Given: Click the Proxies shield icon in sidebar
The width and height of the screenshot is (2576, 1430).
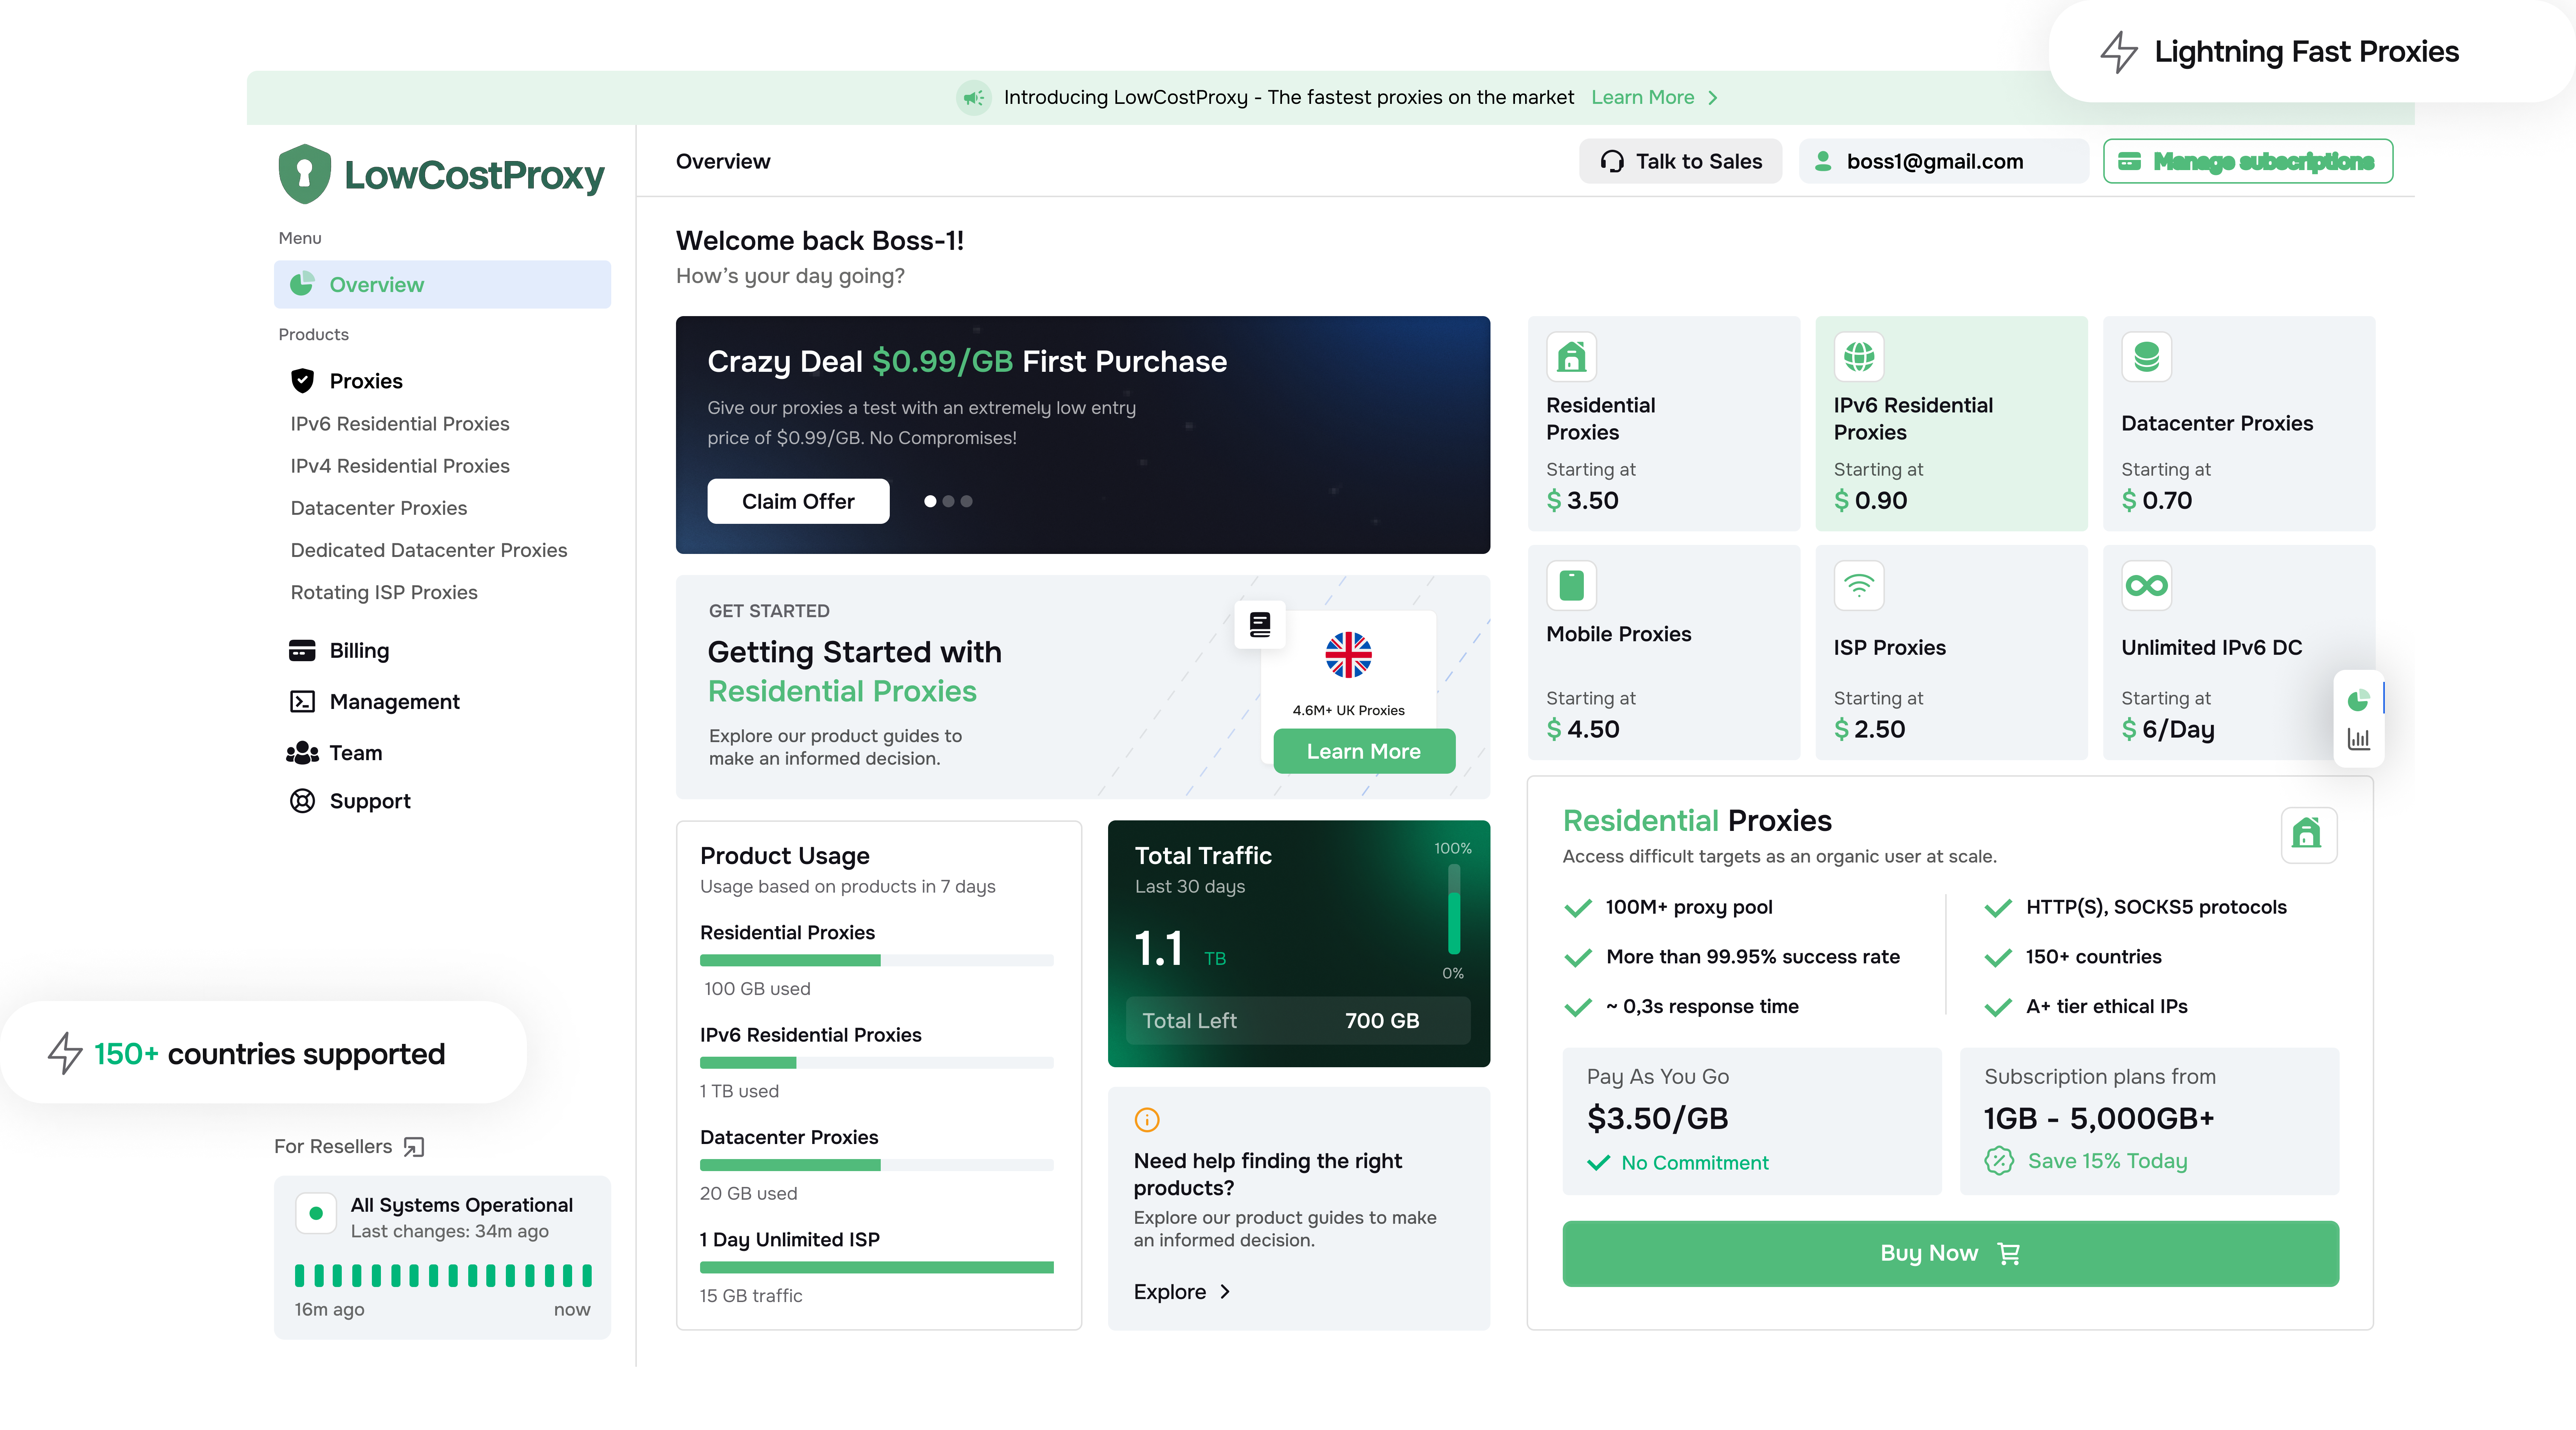Looking at the screenshot, I should pos(302,381).
